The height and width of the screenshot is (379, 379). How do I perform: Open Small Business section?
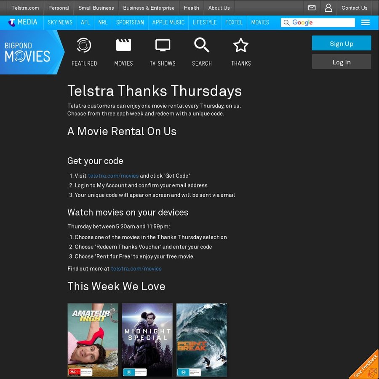tap(96, 8)
